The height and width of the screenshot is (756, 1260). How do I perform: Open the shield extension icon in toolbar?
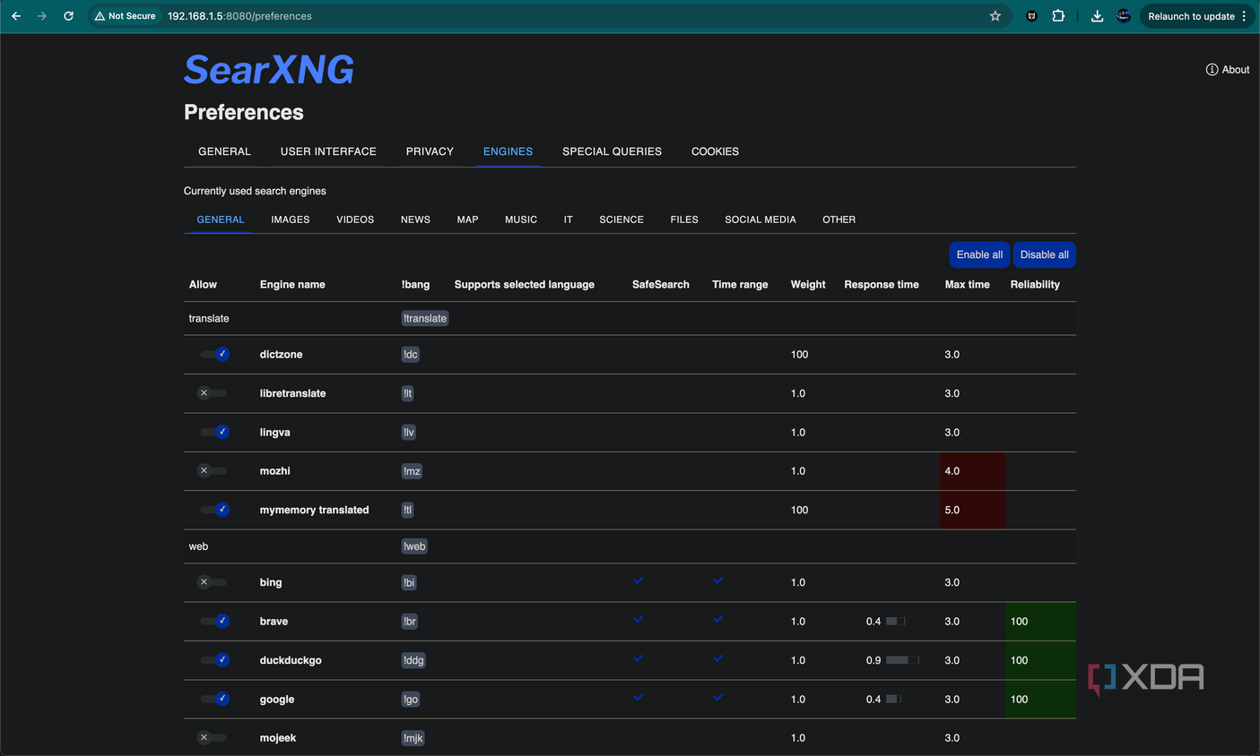tap(1031, 16)
